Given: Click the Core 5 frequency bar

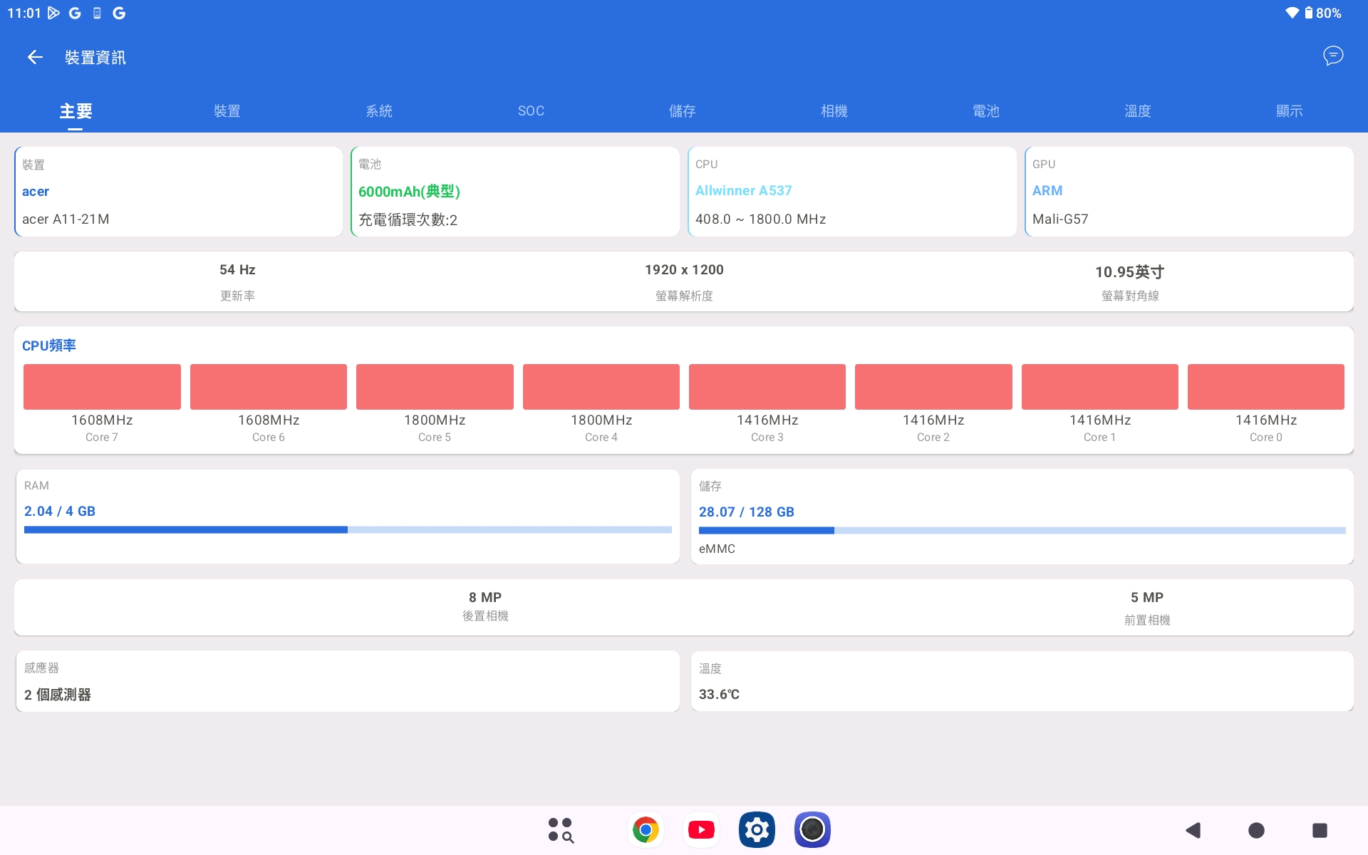Looking at the screenshot, I should [435, 387].
